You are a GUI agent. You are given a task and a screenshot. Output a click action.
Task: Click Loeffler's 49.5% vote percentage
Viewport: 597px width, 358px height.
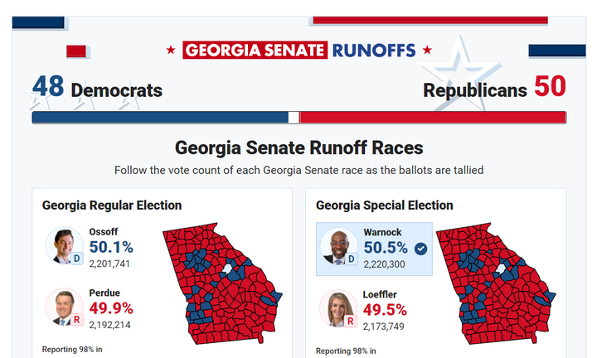(385, 310)
